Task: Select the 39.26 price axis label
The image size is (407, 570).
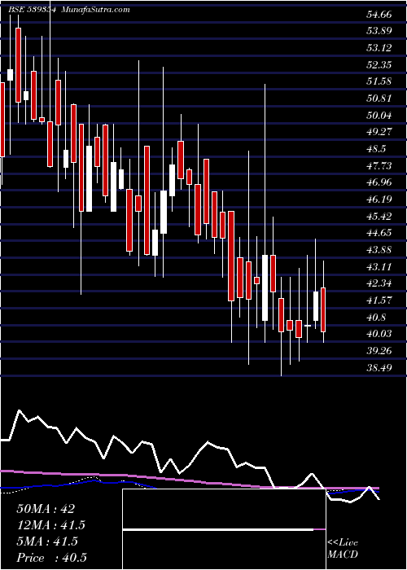Action: [x=379, y=351]
